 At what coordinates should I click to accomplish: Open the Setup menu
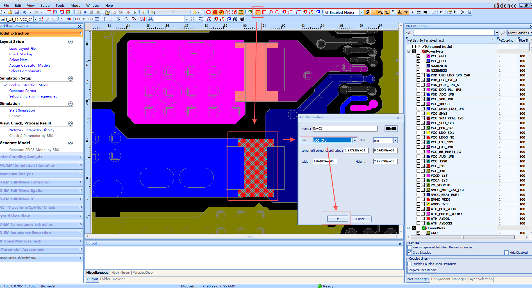point(45,5)
